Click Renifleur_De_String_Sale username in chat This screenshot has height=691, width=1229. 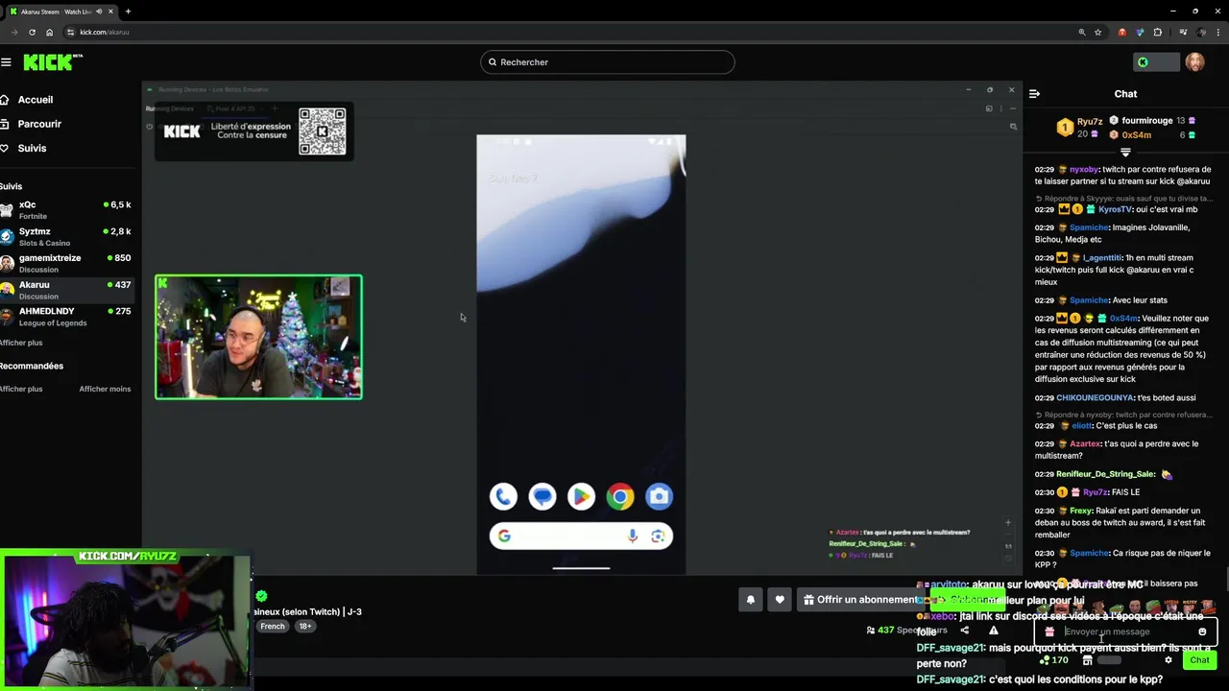click(1105, 474)
